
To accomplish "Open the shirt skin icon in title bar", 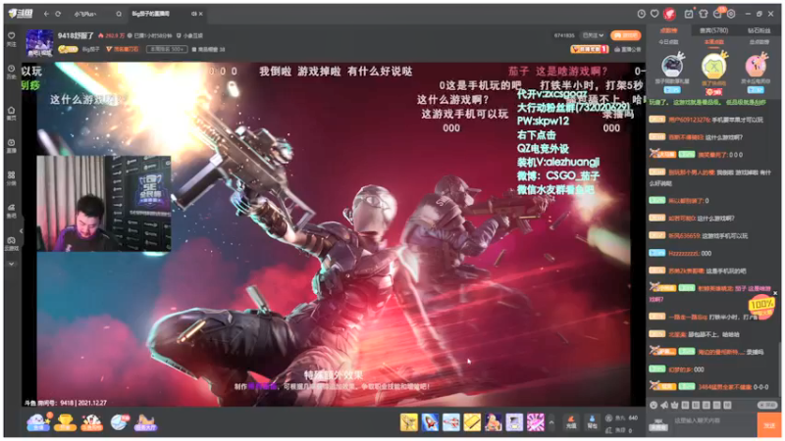I will pos(704,14).
